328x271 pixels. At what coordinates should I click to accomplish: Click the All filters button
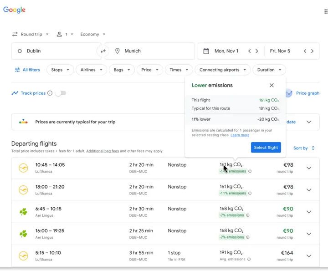tap(27, 70)
